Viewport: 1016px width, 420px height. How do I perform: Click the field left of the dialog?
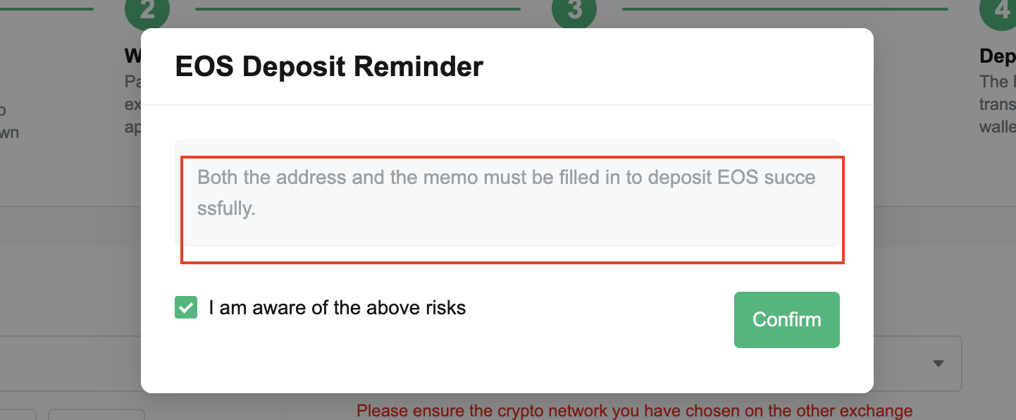(70, 364)
